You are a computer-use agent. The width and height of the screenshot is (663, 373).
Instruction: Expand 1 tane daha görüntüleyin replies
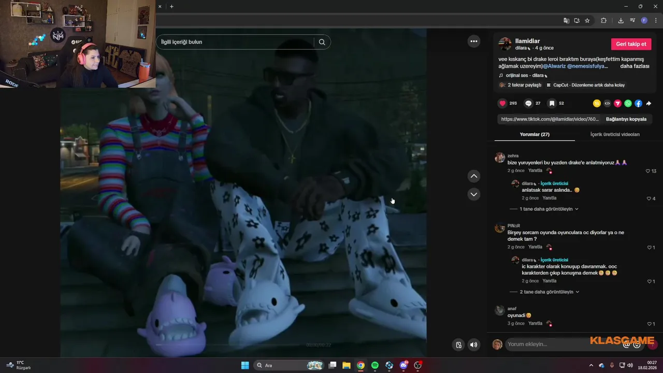tap(549, 209)
